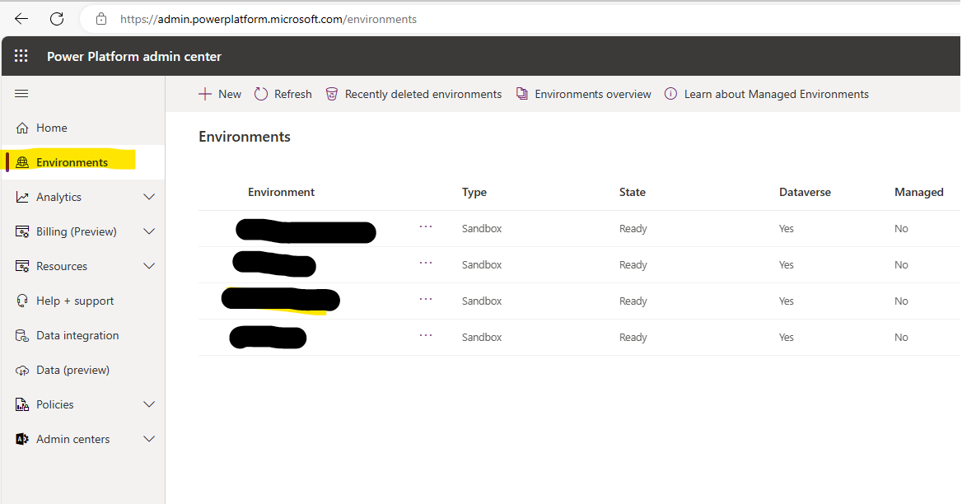Viewport: 962px width, 504px height.
Task: Click the Admin centers icon
Action: [22, 439]
